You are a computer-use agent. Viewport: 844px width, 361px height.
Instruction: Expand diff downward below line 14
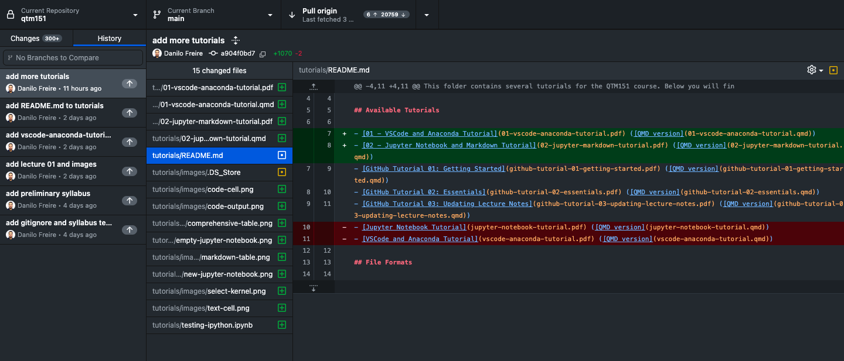(x=314, y=287)
